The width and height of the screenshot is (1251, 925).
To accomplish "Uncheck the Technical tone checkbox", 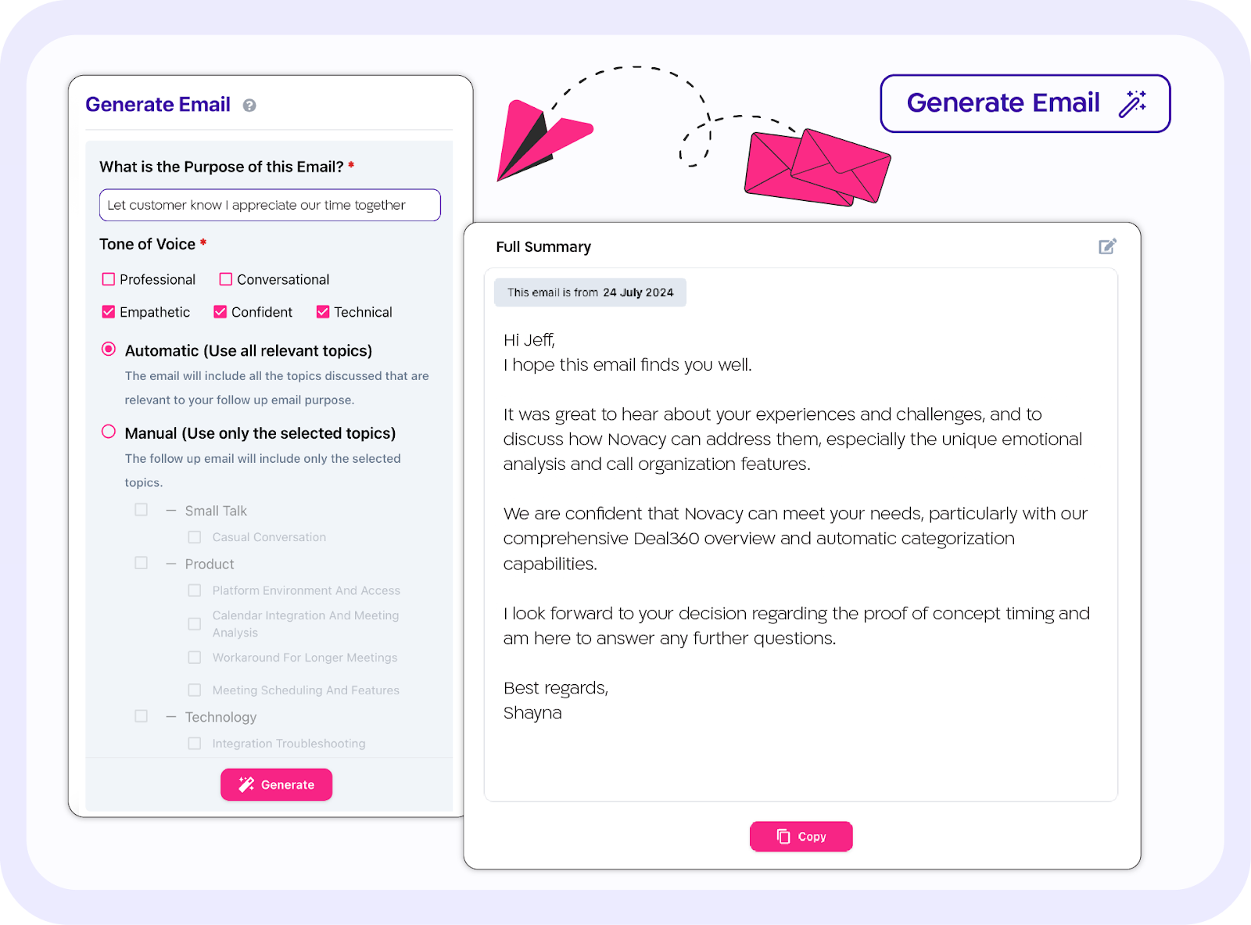I will (323, 312).
